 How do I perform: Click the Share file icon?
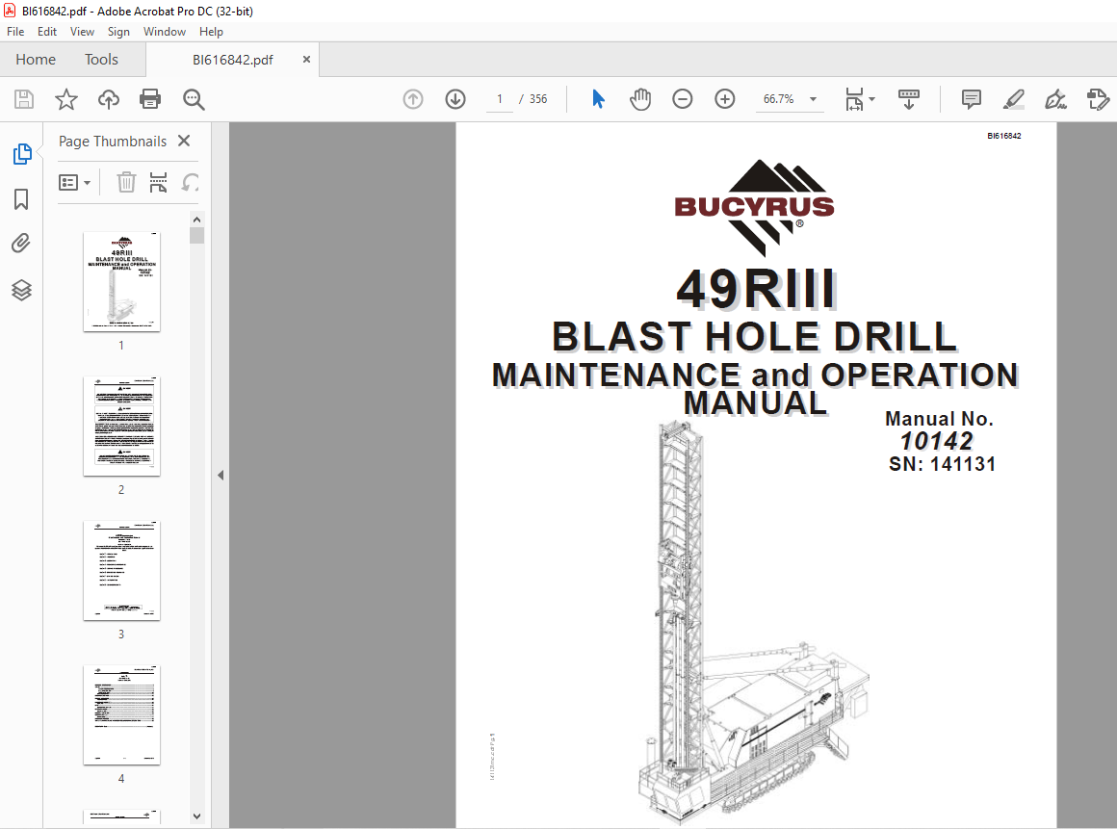(x=1098, y=99)
